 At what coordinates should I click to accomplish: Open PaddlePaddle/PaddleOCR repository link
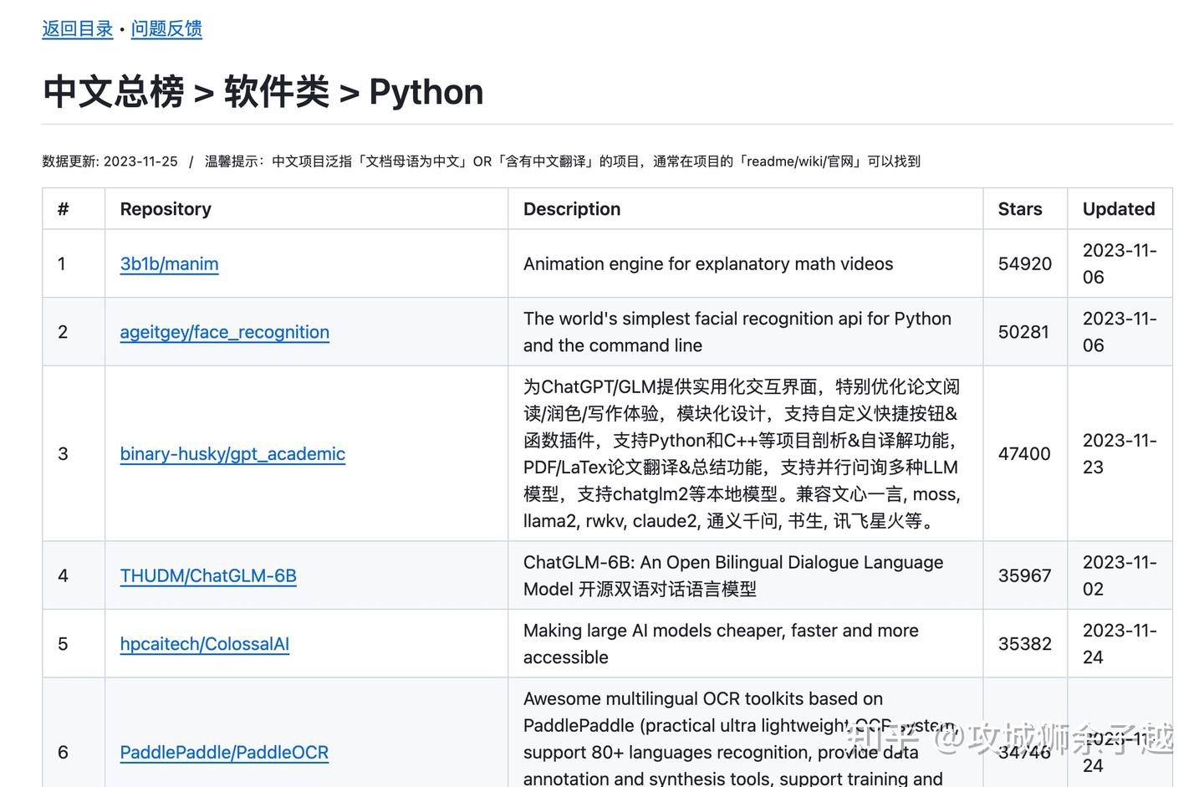pyautogui.click(x=224, y=752)
